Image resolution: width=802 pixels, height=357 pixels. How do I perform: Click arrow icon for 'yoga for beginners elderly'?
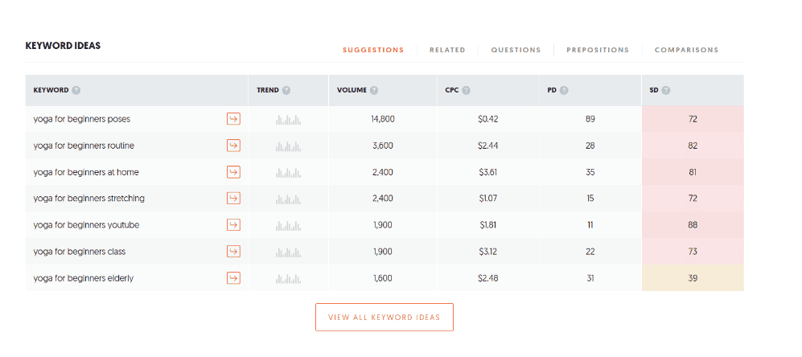[x=233, y=278]
